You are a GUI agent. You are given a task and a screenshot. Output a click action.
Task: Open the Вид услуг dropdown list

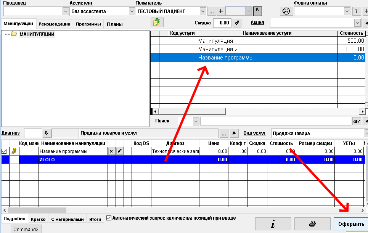click(366, 133)
